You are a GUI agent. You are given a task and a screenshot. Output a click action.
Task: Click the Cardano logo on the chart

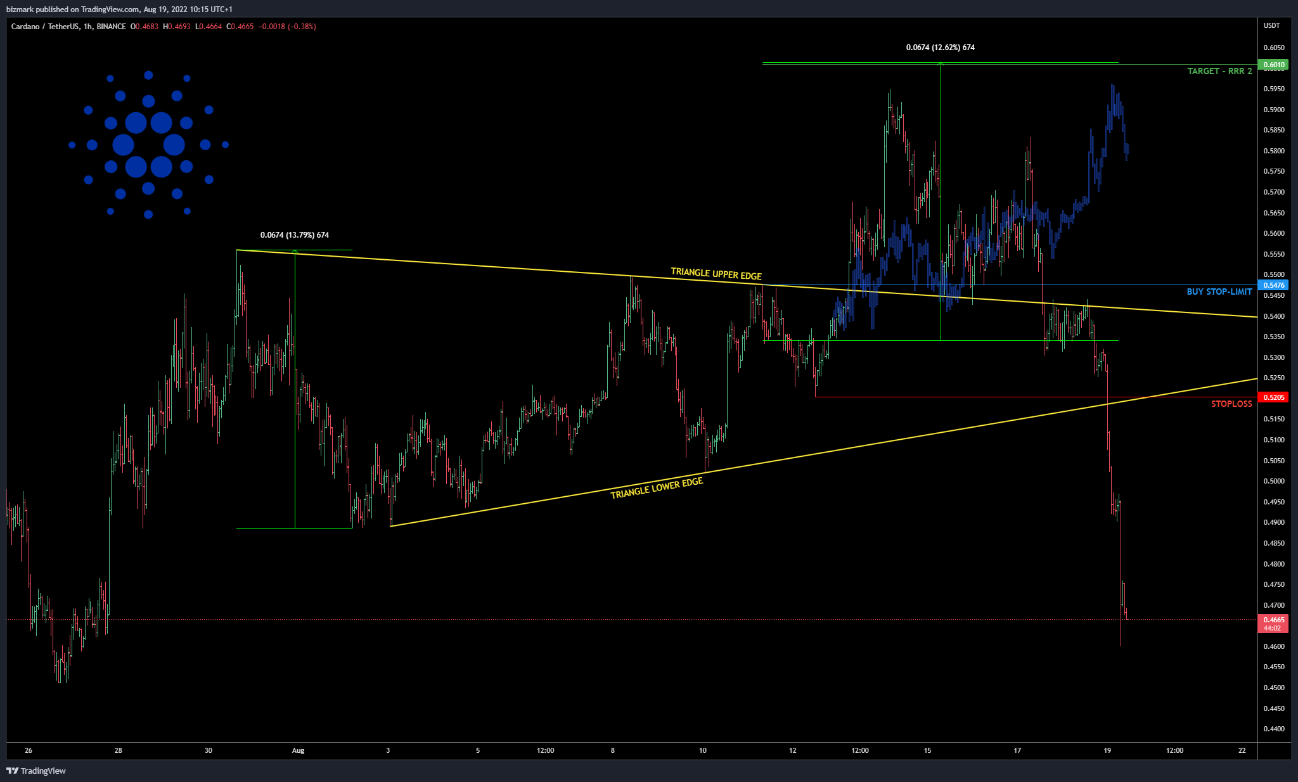[x=148, y=144]
